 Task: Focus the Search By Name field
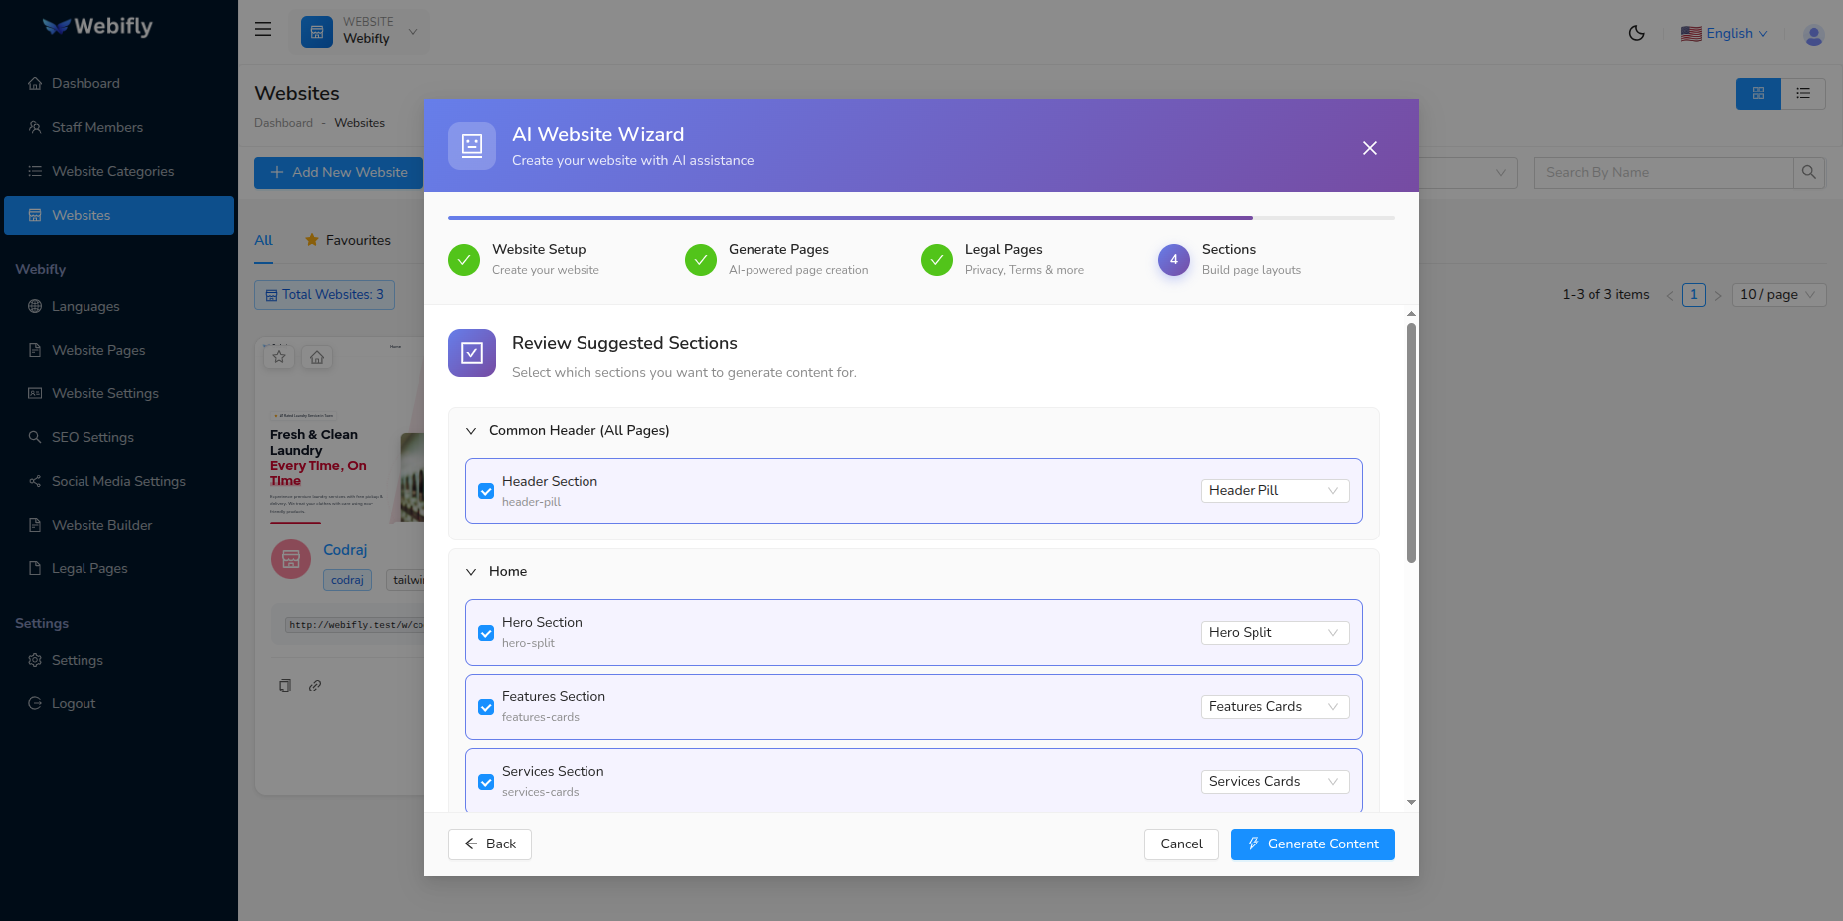point(1662,172)
